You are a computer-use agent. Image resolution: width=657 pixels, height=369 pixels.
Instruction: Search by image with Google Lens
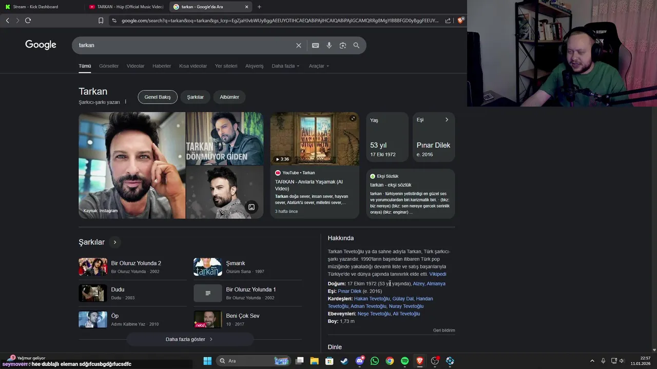click(342, 45)
